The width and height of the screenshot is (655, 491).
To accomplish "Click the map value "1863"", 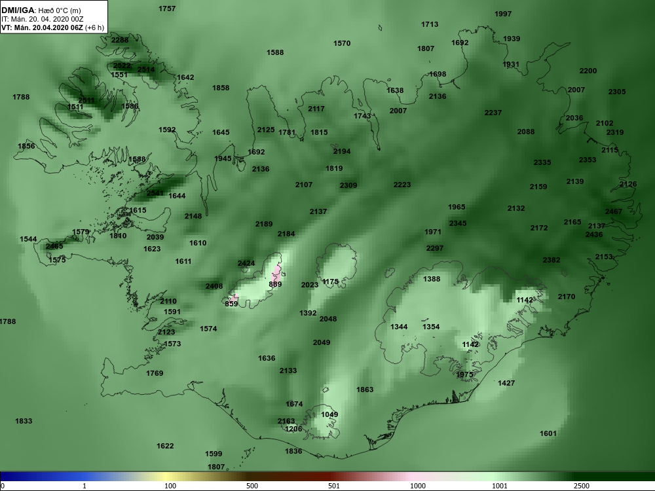I will (365, 390).
